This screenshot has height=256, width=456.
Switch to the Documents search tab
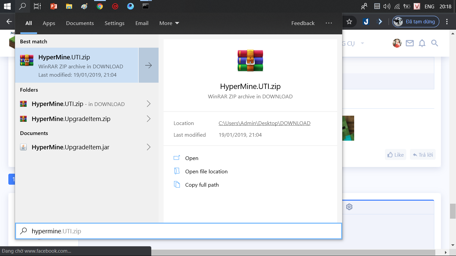point(80,23)
